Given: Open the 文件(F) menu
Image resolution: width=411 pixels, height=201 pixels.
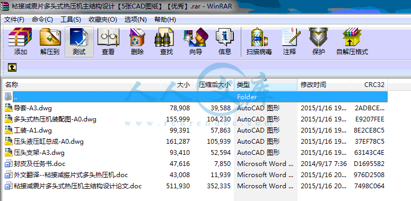Looking at the screenshot, I should point(14,20).
